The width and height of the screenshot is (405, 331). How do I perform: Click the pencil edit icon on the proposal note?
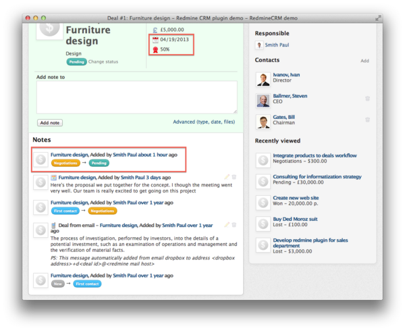[x=225, y=177]
